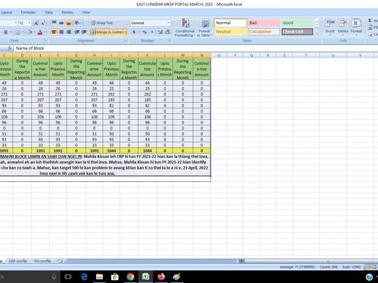Screen dimensions: 378x283
Task: Apply the Neutral cell style
Action: tap(230, 32)
